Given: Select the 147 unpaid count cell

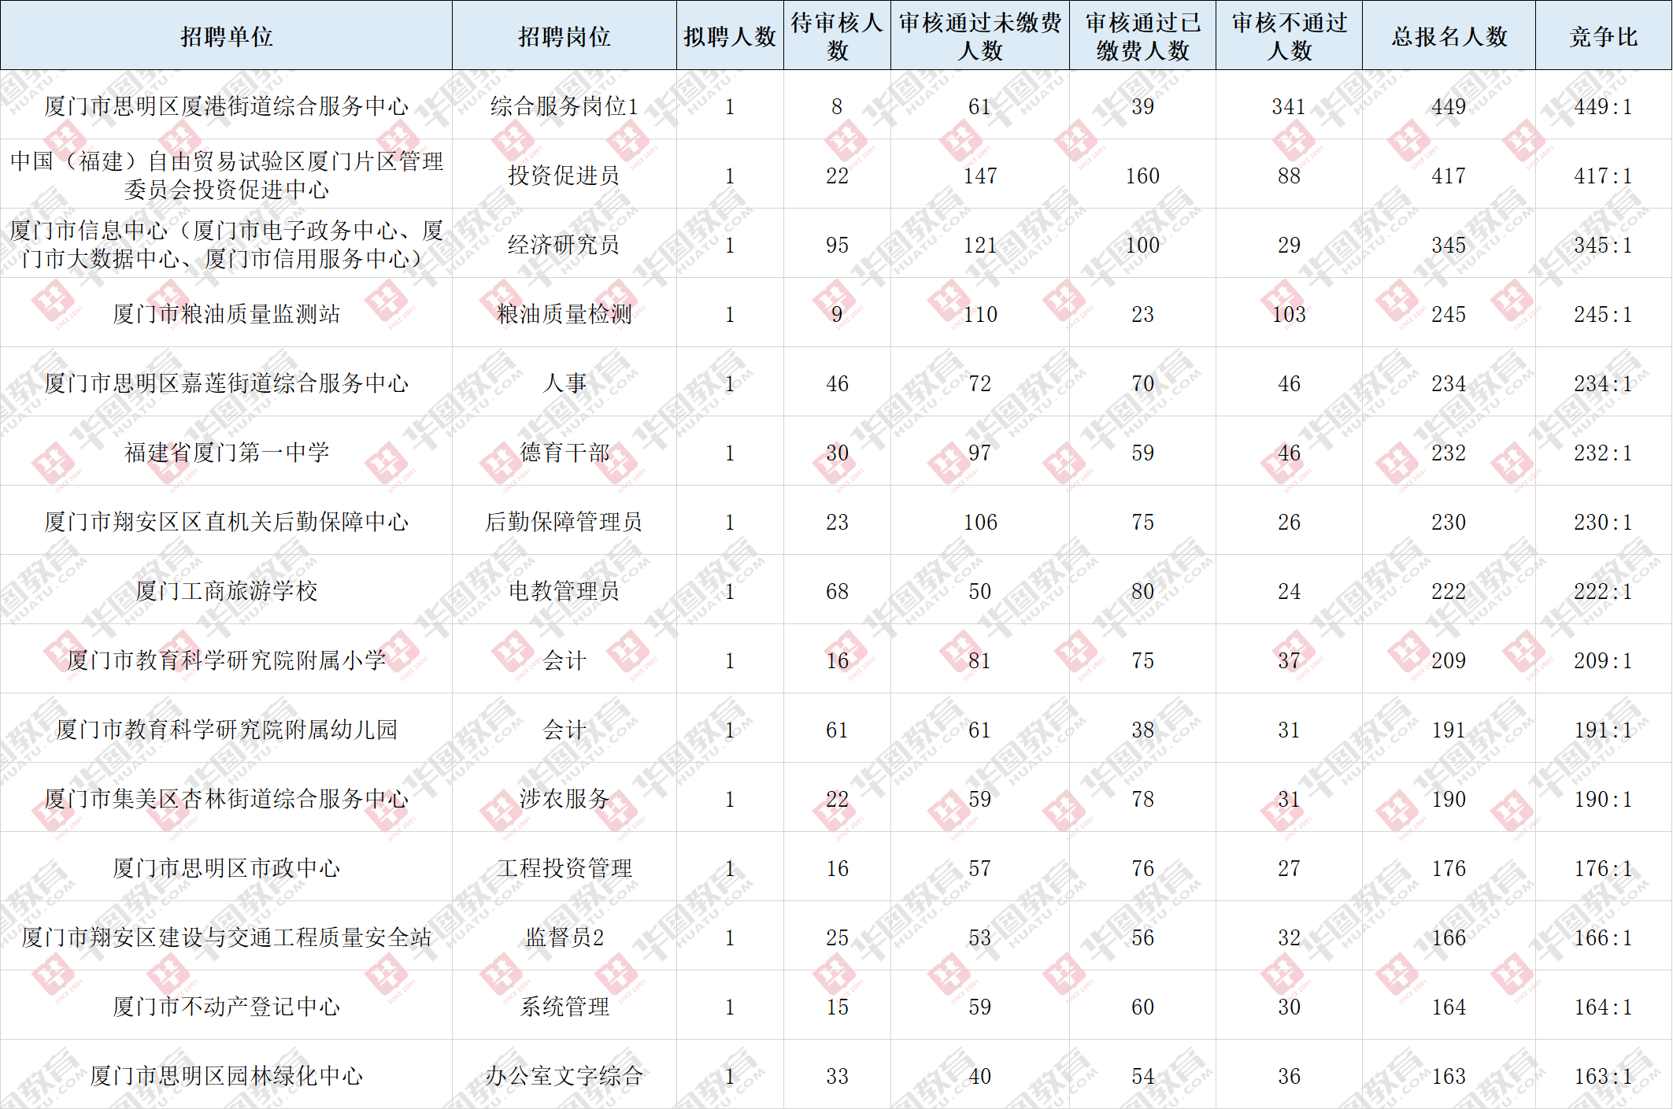Looking at the screenshot, I should (x=980, y=174).
